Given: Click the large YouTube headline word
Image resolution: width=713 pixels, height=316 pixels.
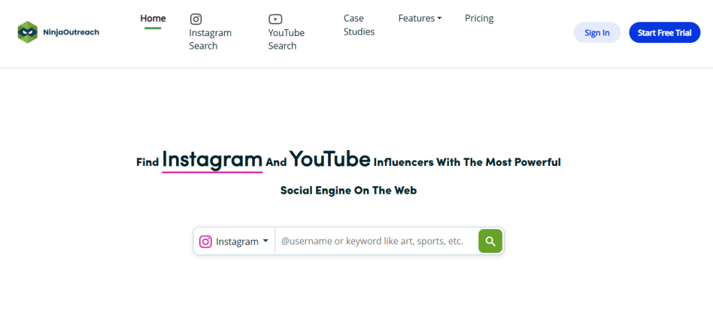Looking at the screenshot, I should (x=329, y=159).
